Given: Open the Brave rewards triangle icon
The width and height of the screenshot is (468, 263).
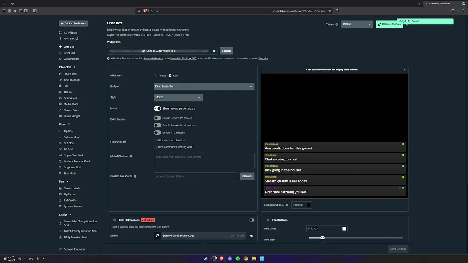Looking at the screenshot, I should (x=139, y=11).
